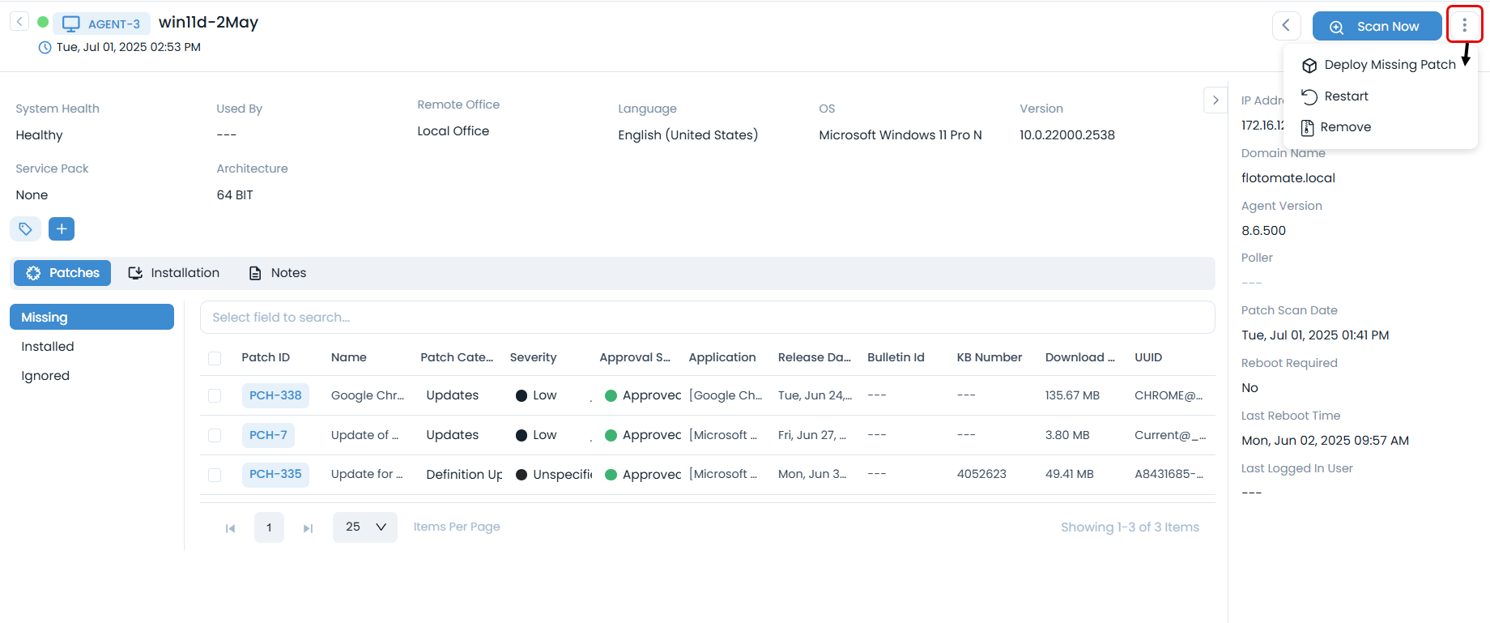
Task: Tick the checkbox for PCH-7
Action: [215, 435]
